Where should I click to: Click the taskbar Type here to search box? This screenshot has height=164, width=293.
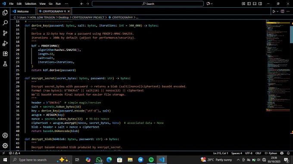coord(41,160)
